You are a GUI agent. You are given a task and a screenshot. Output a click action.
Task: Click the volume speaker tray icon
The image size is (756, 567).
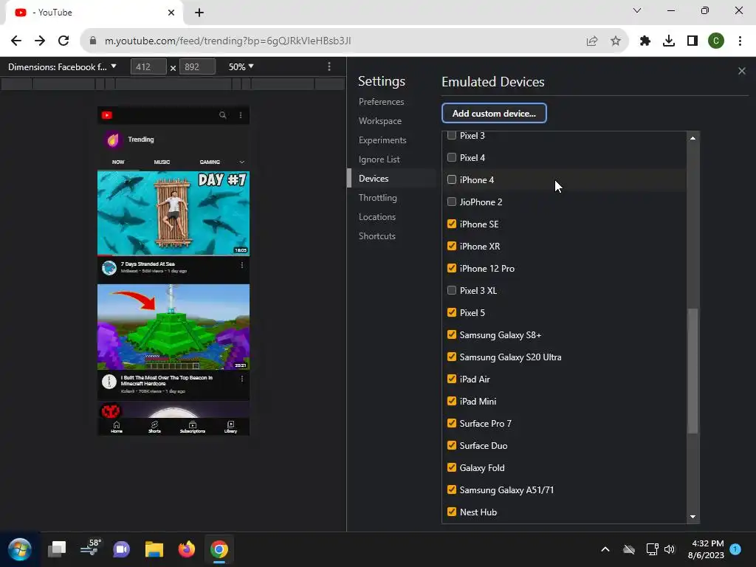(669, 549)
